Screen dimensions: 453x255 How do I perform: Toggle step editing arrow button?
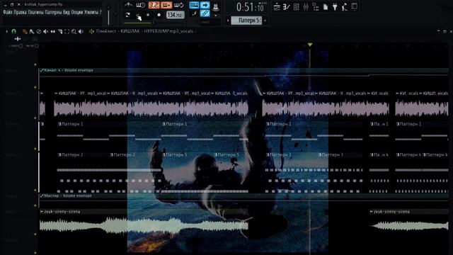(x=205, y=5)
